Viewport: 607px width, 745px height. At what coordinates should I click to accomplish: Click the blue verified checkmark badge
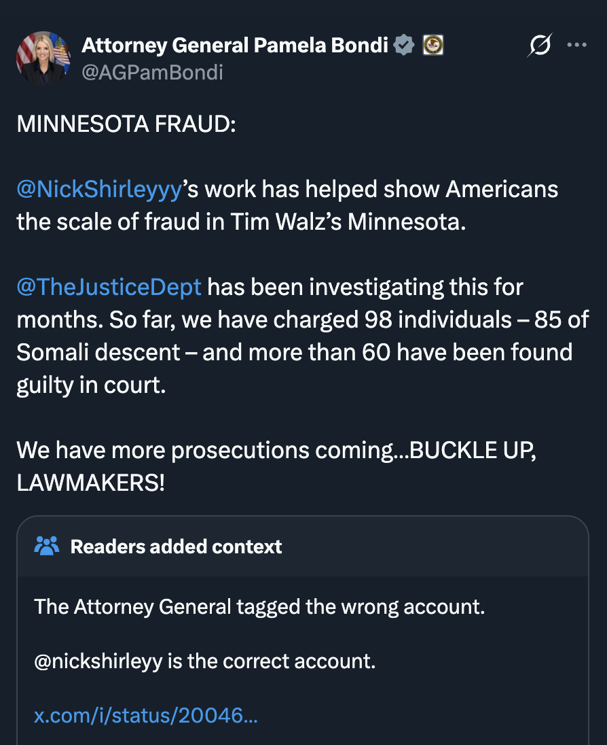[405, 46]
